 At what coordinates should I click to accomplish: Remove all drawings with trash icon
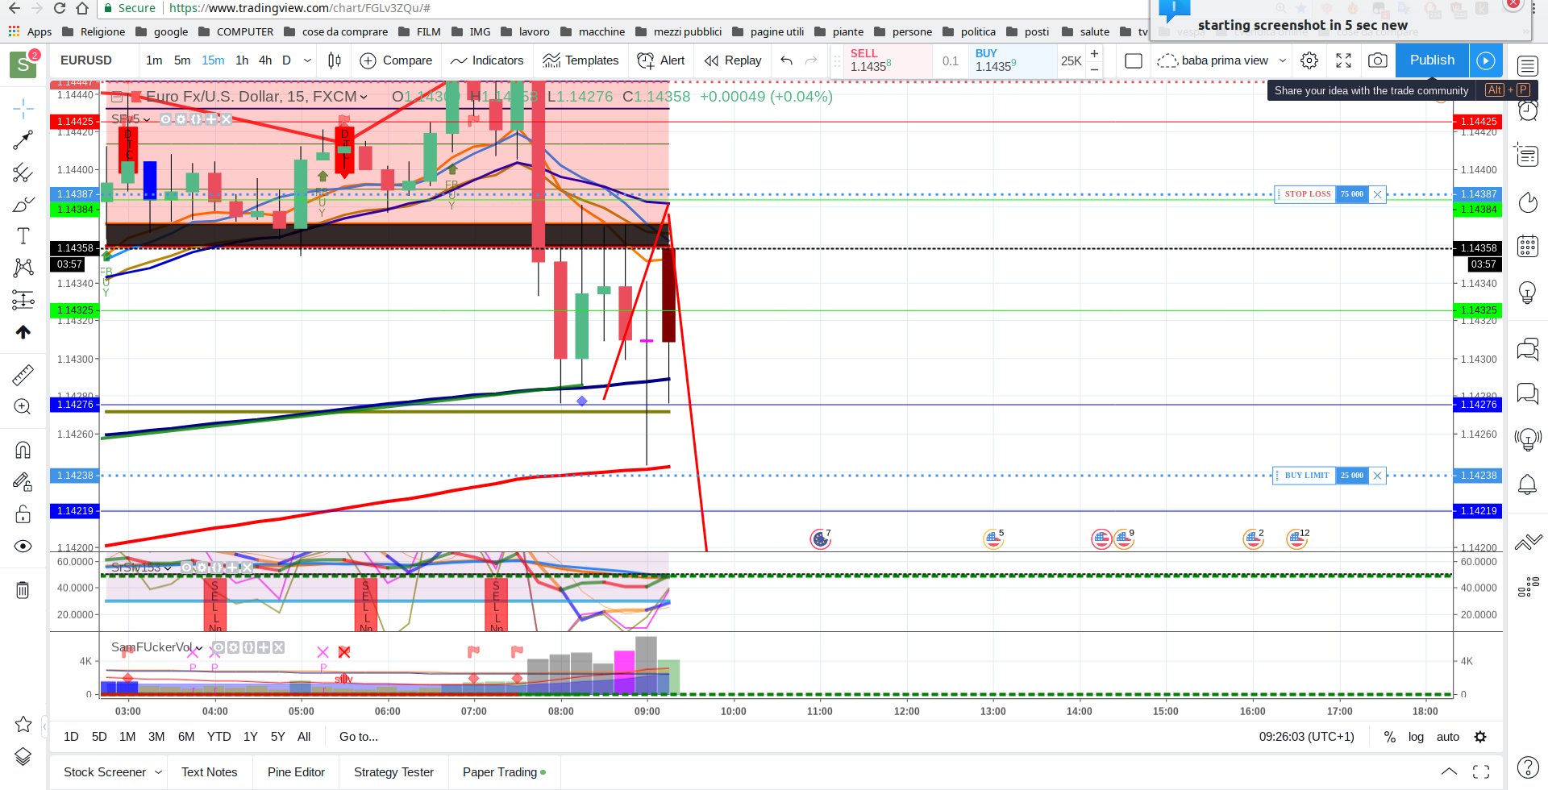23,590
